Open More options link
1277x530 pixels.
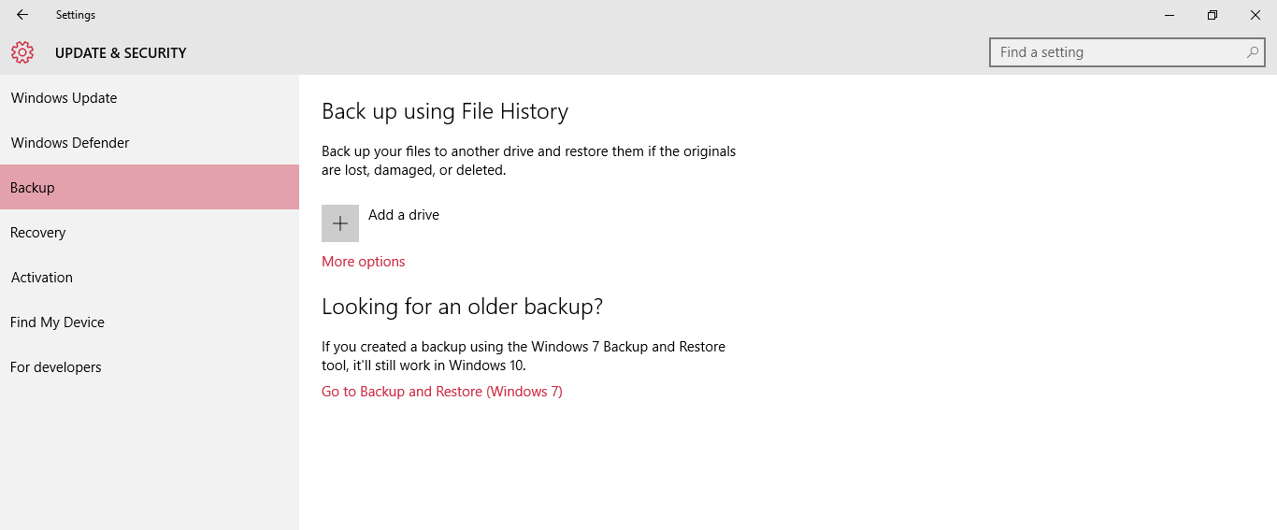click(364, 262)
